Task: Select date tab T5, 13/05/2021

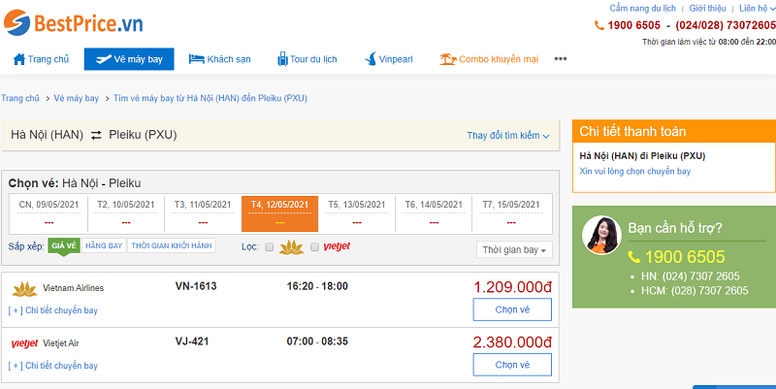Action: click(x=357, y=213)
